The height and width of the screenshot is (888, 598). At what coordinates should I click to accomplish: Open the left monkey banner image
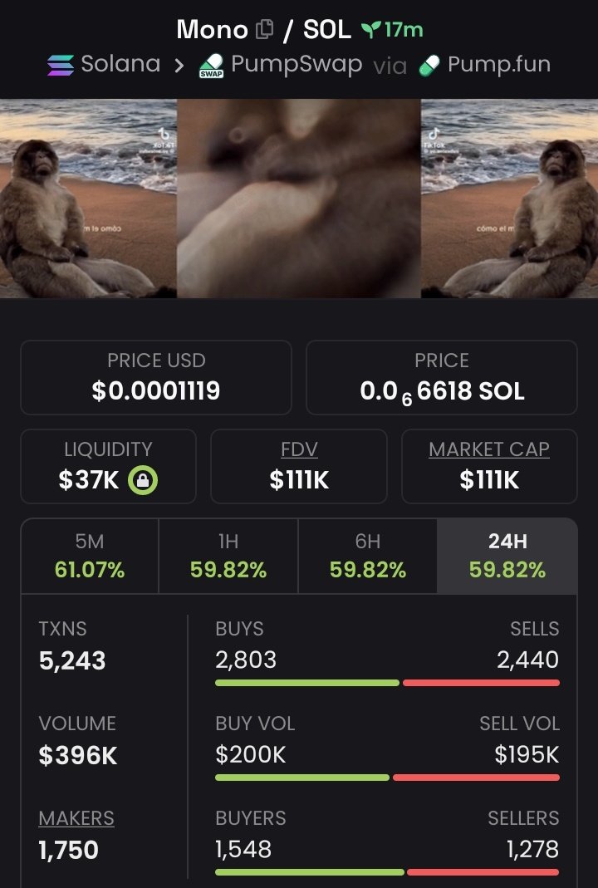[x=88, y=199]
